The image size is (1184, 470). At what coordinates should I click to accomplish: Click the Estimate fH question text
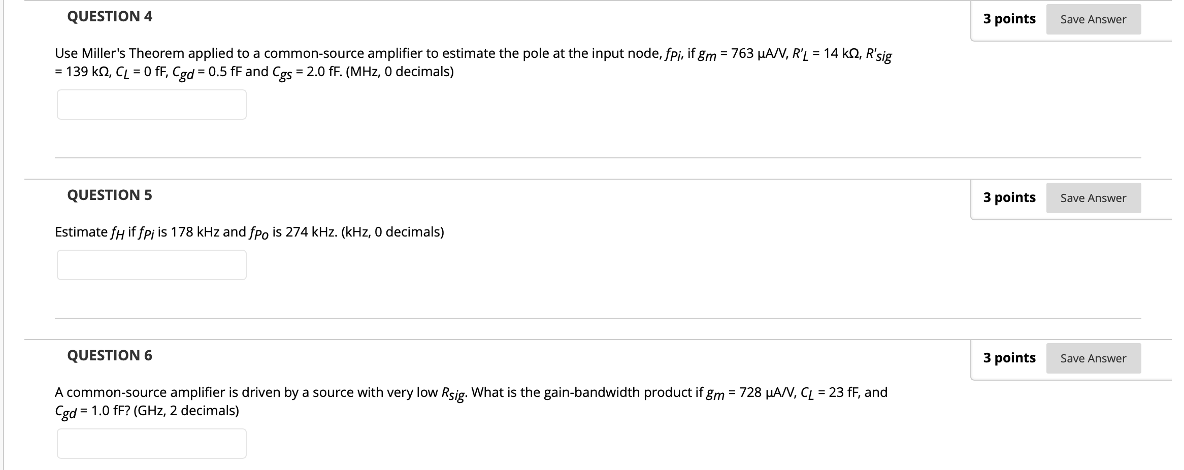[x=249, y=232]
